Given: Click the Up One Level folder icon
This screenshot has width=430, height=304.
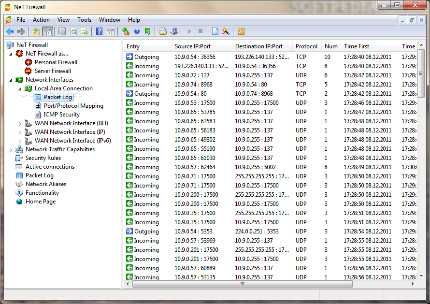Looking at the screenshot, I should pos(36,31).
